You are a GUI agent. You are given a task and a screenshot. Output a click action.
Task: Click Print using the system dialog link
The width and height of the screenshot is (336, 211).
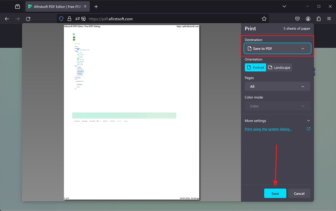click(x=268, y=129)
